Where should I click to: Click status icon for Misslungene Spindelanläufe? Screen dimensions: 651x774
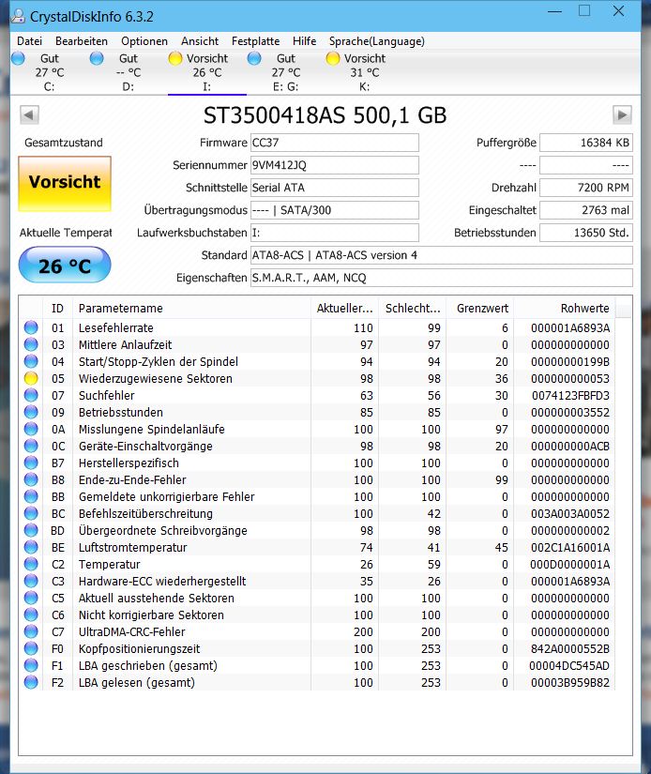point(31,429)
